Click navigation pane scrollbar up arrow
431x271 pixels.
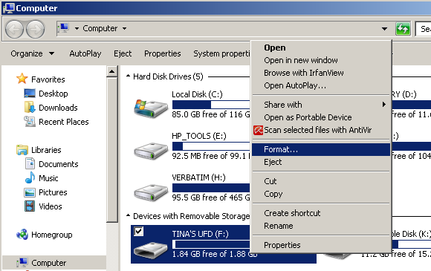(112, 72)
